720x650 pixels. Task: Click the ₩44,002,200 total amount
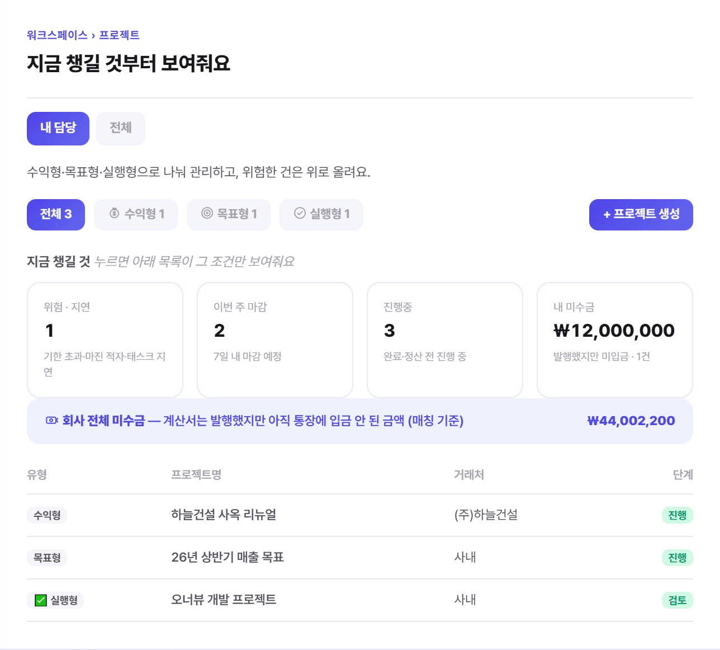[631, 421]
